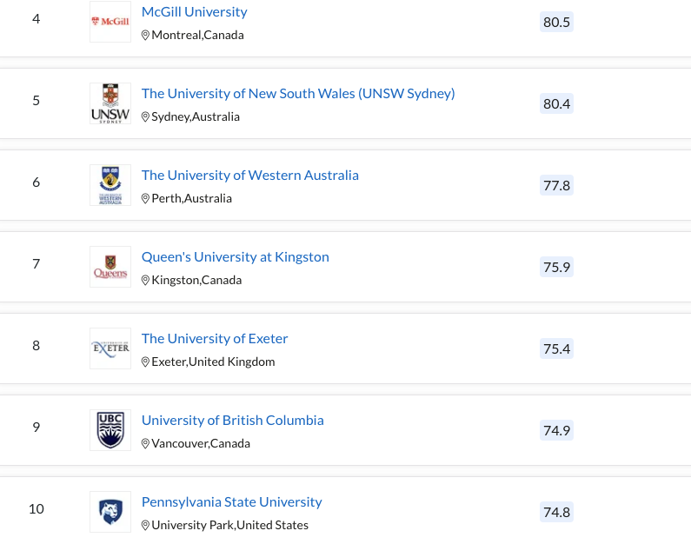Click the UNSW Sydney crest logo
Image resolution: width=691 pixels, height=544 pixels.
tap(110, 103)
